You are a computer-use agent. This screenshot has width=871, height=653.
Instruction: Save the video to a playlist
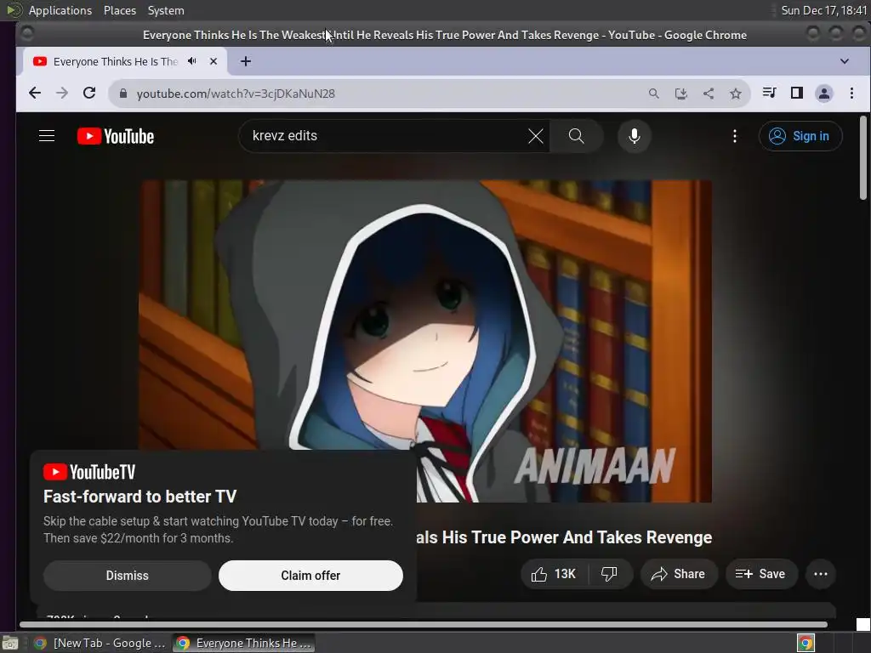(x=761, y=574)
